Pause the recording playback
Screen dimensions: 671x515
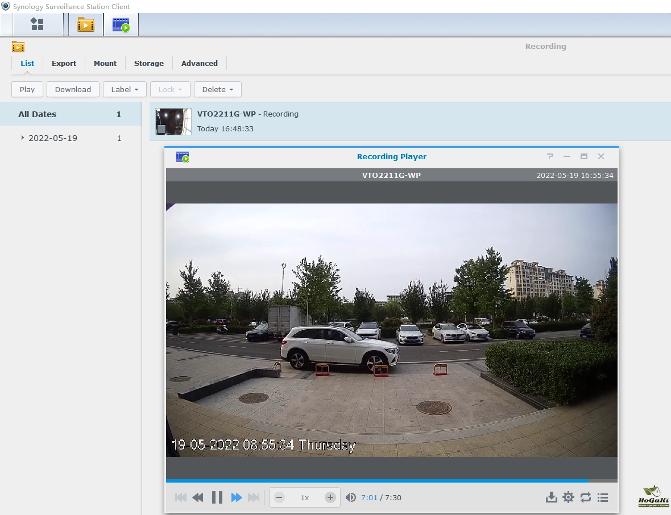[217, 497]
